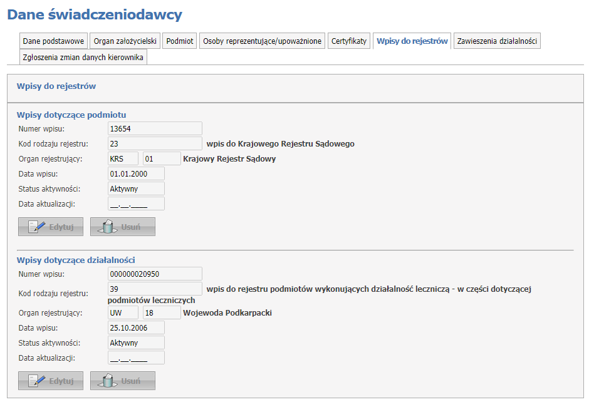This screenshot has height=402, width=589.
Task: Click Numer wpisu field containing 13654
Action: (154, 128)
